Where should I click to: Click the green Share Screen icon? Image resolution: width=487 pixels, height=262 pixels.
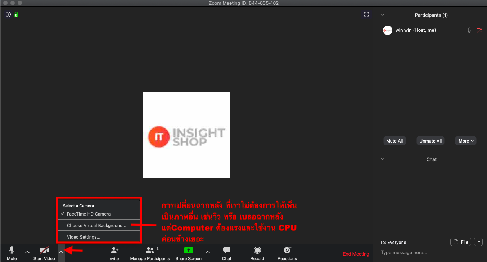189,250
